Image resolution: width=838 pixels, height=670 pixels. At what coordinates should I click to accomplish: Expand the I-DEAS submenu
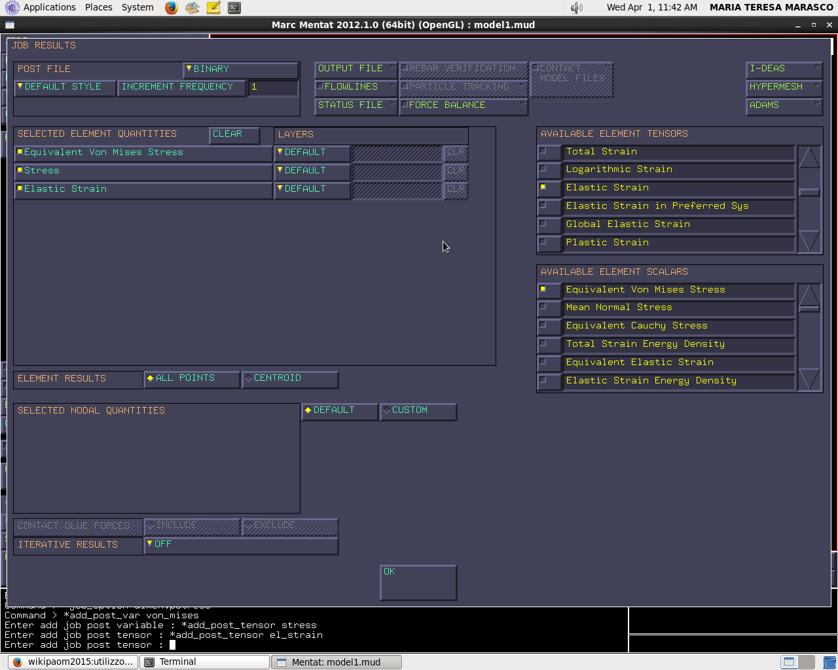tap(784, 69)
